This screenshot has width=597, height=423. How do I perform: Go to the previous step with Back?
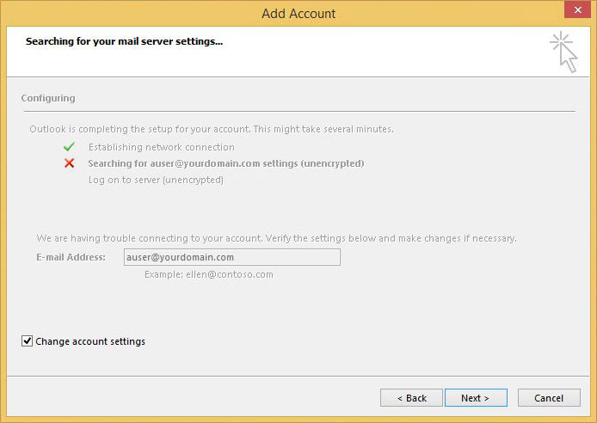[x=411, y=398]
